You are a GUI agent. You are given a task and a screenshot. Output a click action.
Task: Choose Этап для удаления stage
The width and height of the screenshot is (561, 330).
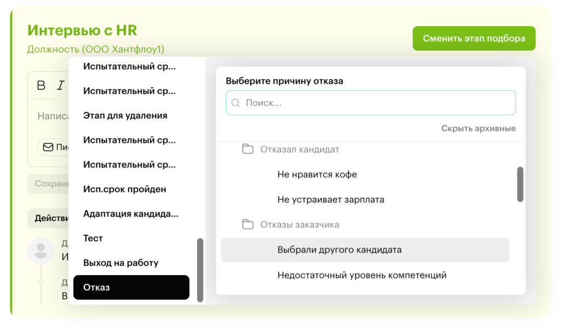(x=125, y=115)
